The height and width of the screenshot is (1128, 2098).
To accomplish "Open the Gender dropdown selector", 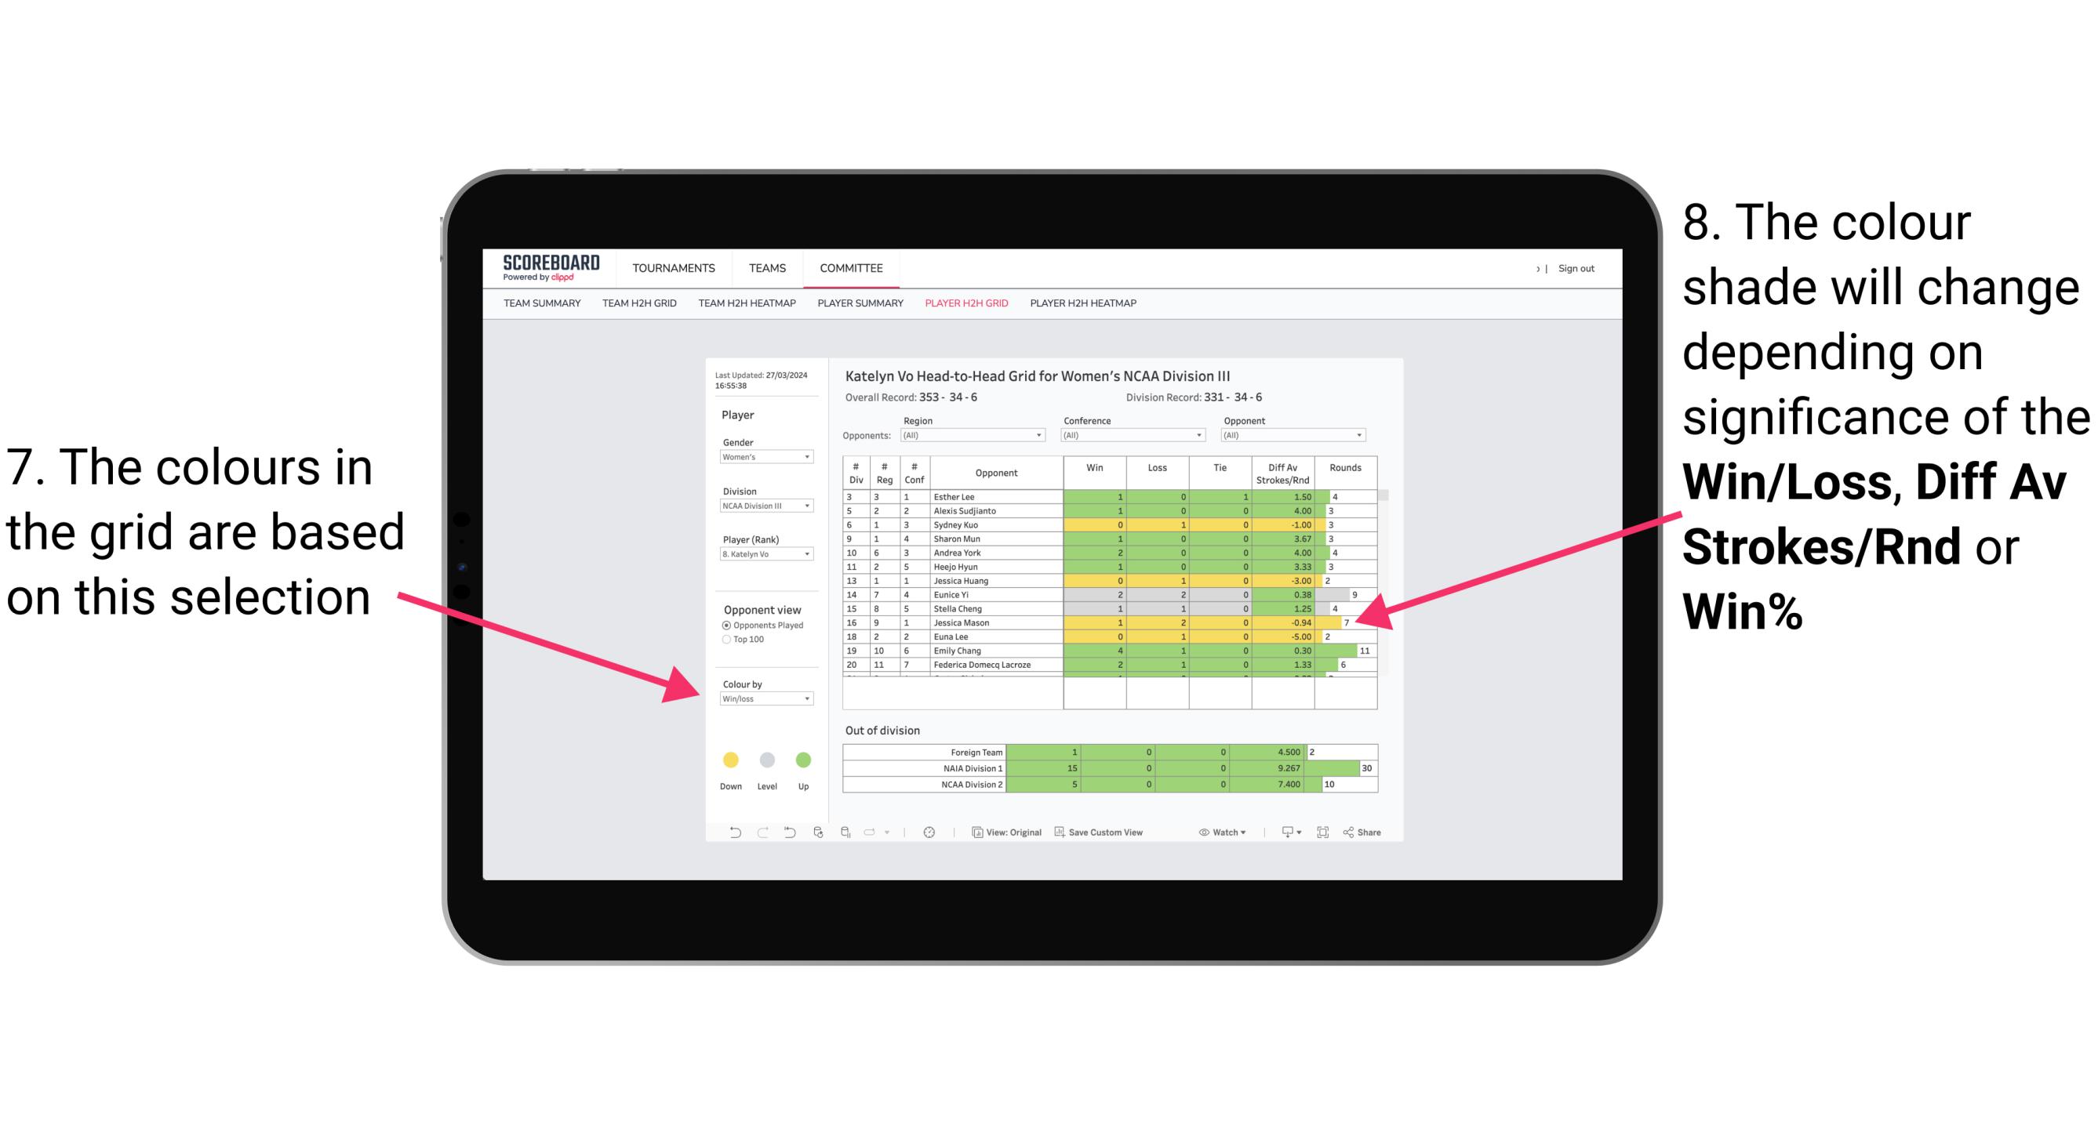I will click(807, 457).
